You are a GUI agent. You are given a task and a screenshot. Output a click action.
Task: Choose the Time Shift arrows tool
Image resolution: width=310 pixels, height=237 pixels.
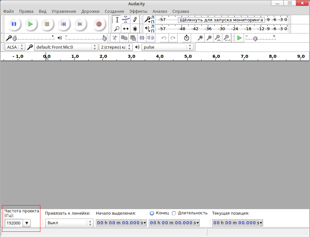(x=126, y=29)
